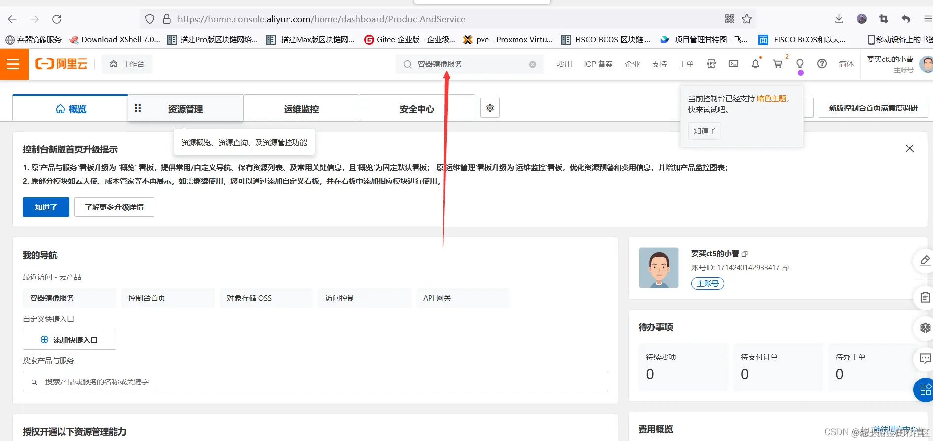Click the Aliyun logo
The height and width of the screenshot is (441, 933).
(62, 64)
